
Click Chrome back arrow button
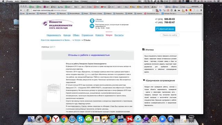click(21, 10)
